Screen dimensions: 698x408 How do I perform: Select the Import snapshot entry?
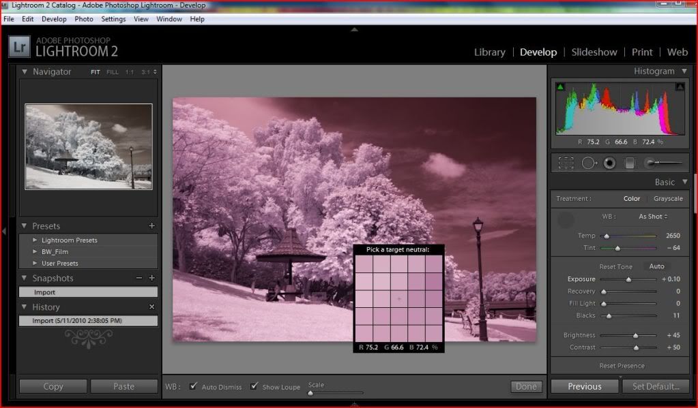click(x=88, y=292)
